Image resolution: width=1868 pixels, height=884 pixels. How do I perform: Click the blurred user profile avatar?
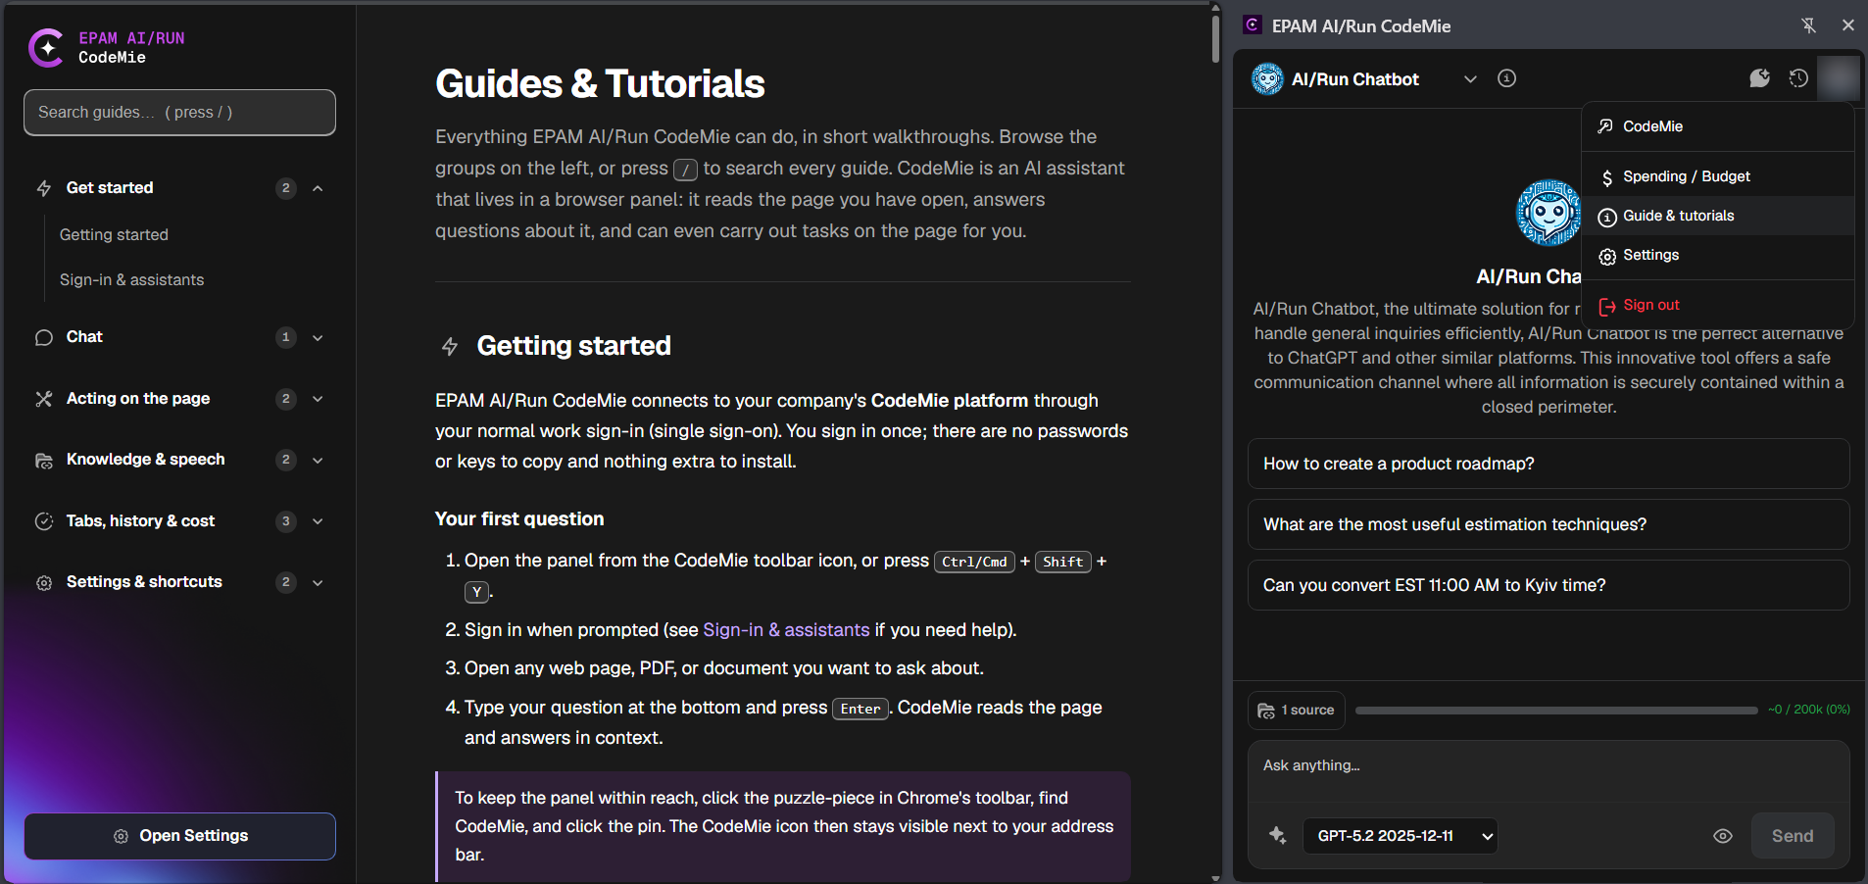tap(1838, 78)
